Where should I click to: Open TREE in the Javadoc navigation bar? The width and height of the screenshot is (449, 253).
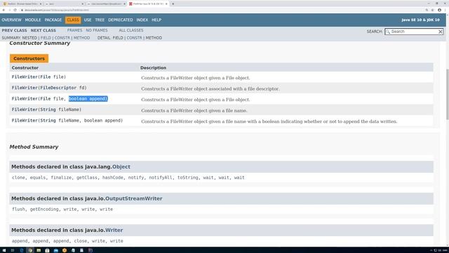(x=100, y=20)
